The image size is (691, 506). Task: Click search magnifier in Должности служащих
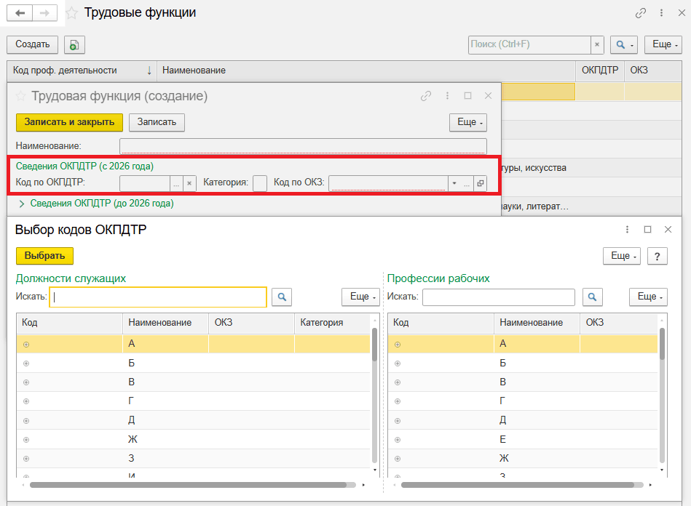(280, 297)
